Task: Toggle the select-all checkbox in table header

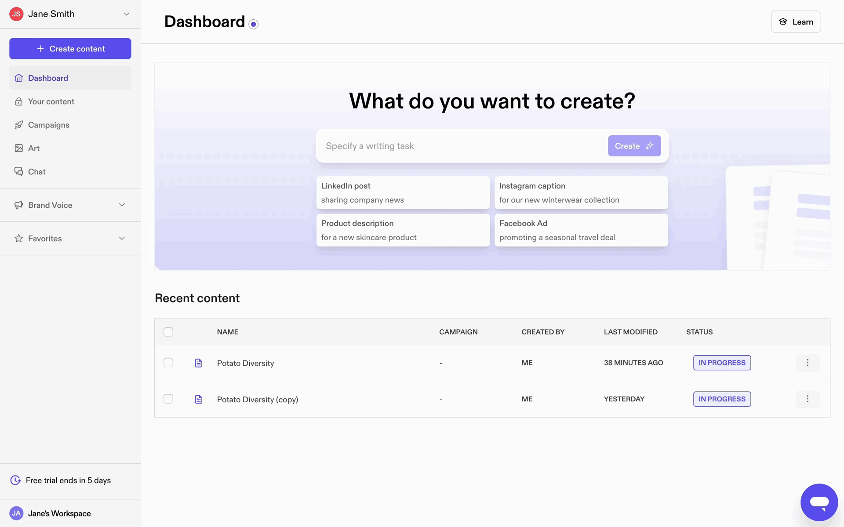Action: 168,332
